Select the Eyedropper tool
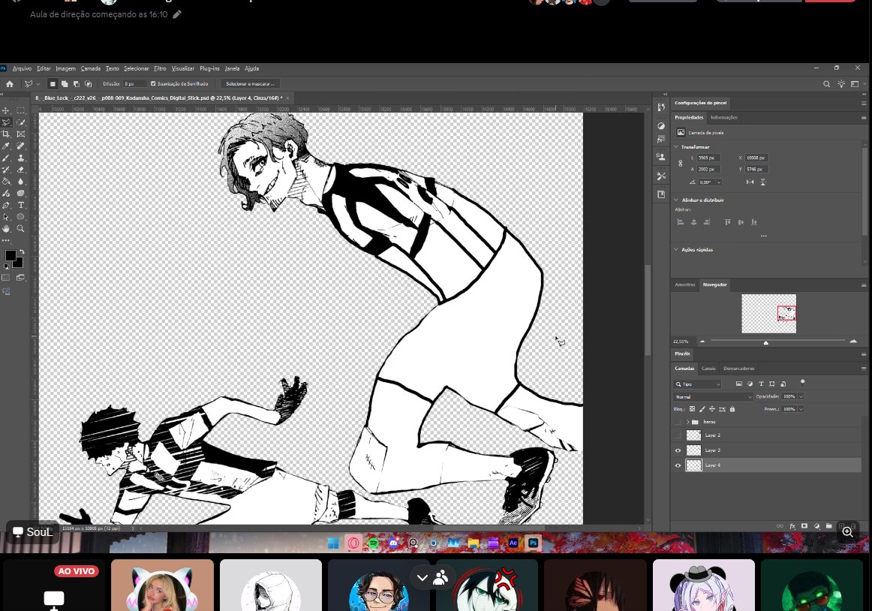 [x=6, y=146]
